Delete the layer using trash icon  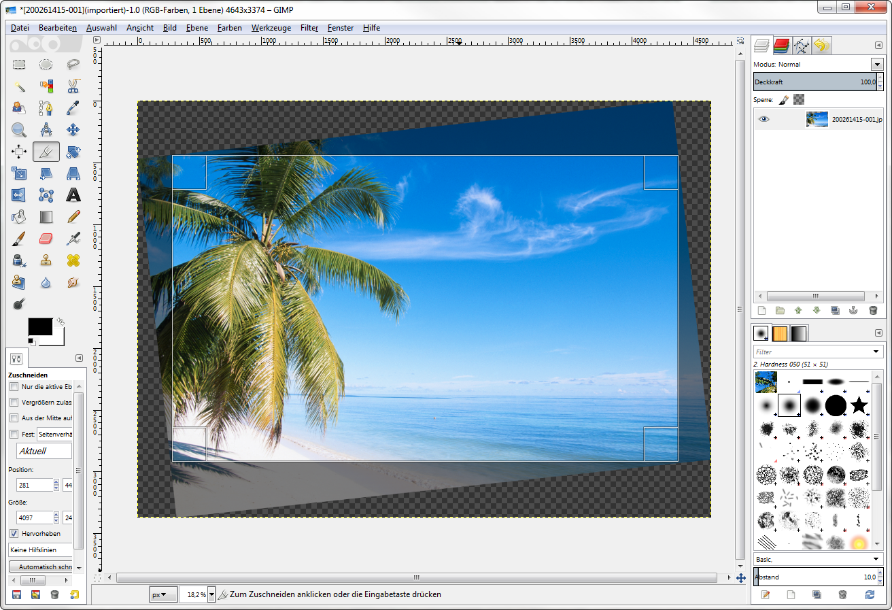[x=873, y=310]
